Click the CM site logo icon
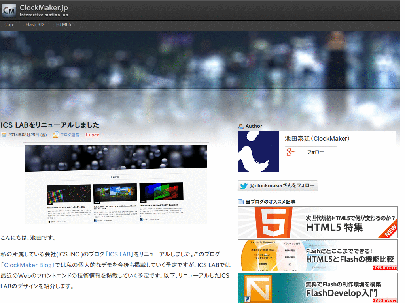This screenshot has height=303, width=405. click(x=9, y=11)
